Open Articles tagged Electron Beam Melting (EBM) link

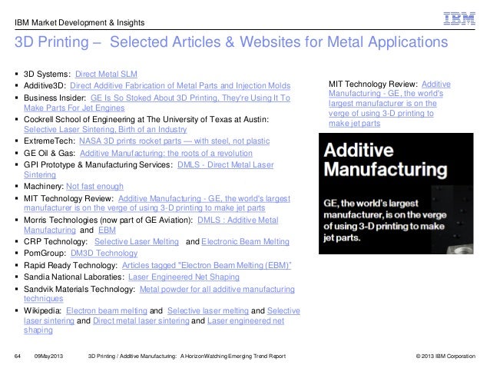point(207,266)
